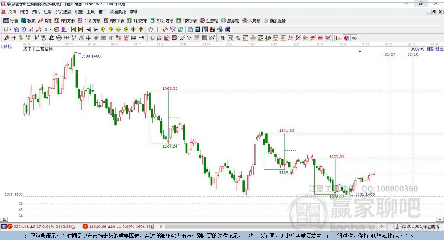
Task: Click the 858739 锂矿概念 stock label
Action: (x=427, y=49)
